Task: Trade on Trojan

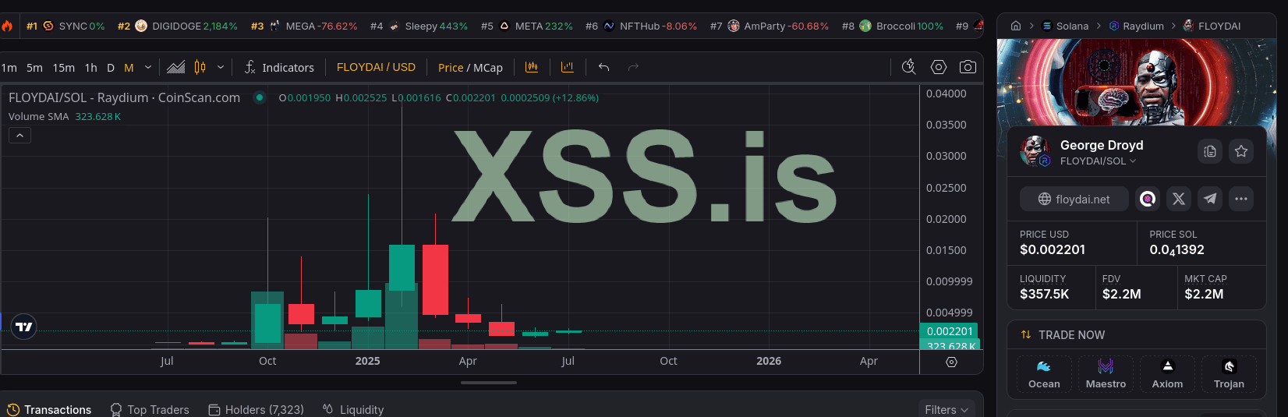Action: [1229, 375]
